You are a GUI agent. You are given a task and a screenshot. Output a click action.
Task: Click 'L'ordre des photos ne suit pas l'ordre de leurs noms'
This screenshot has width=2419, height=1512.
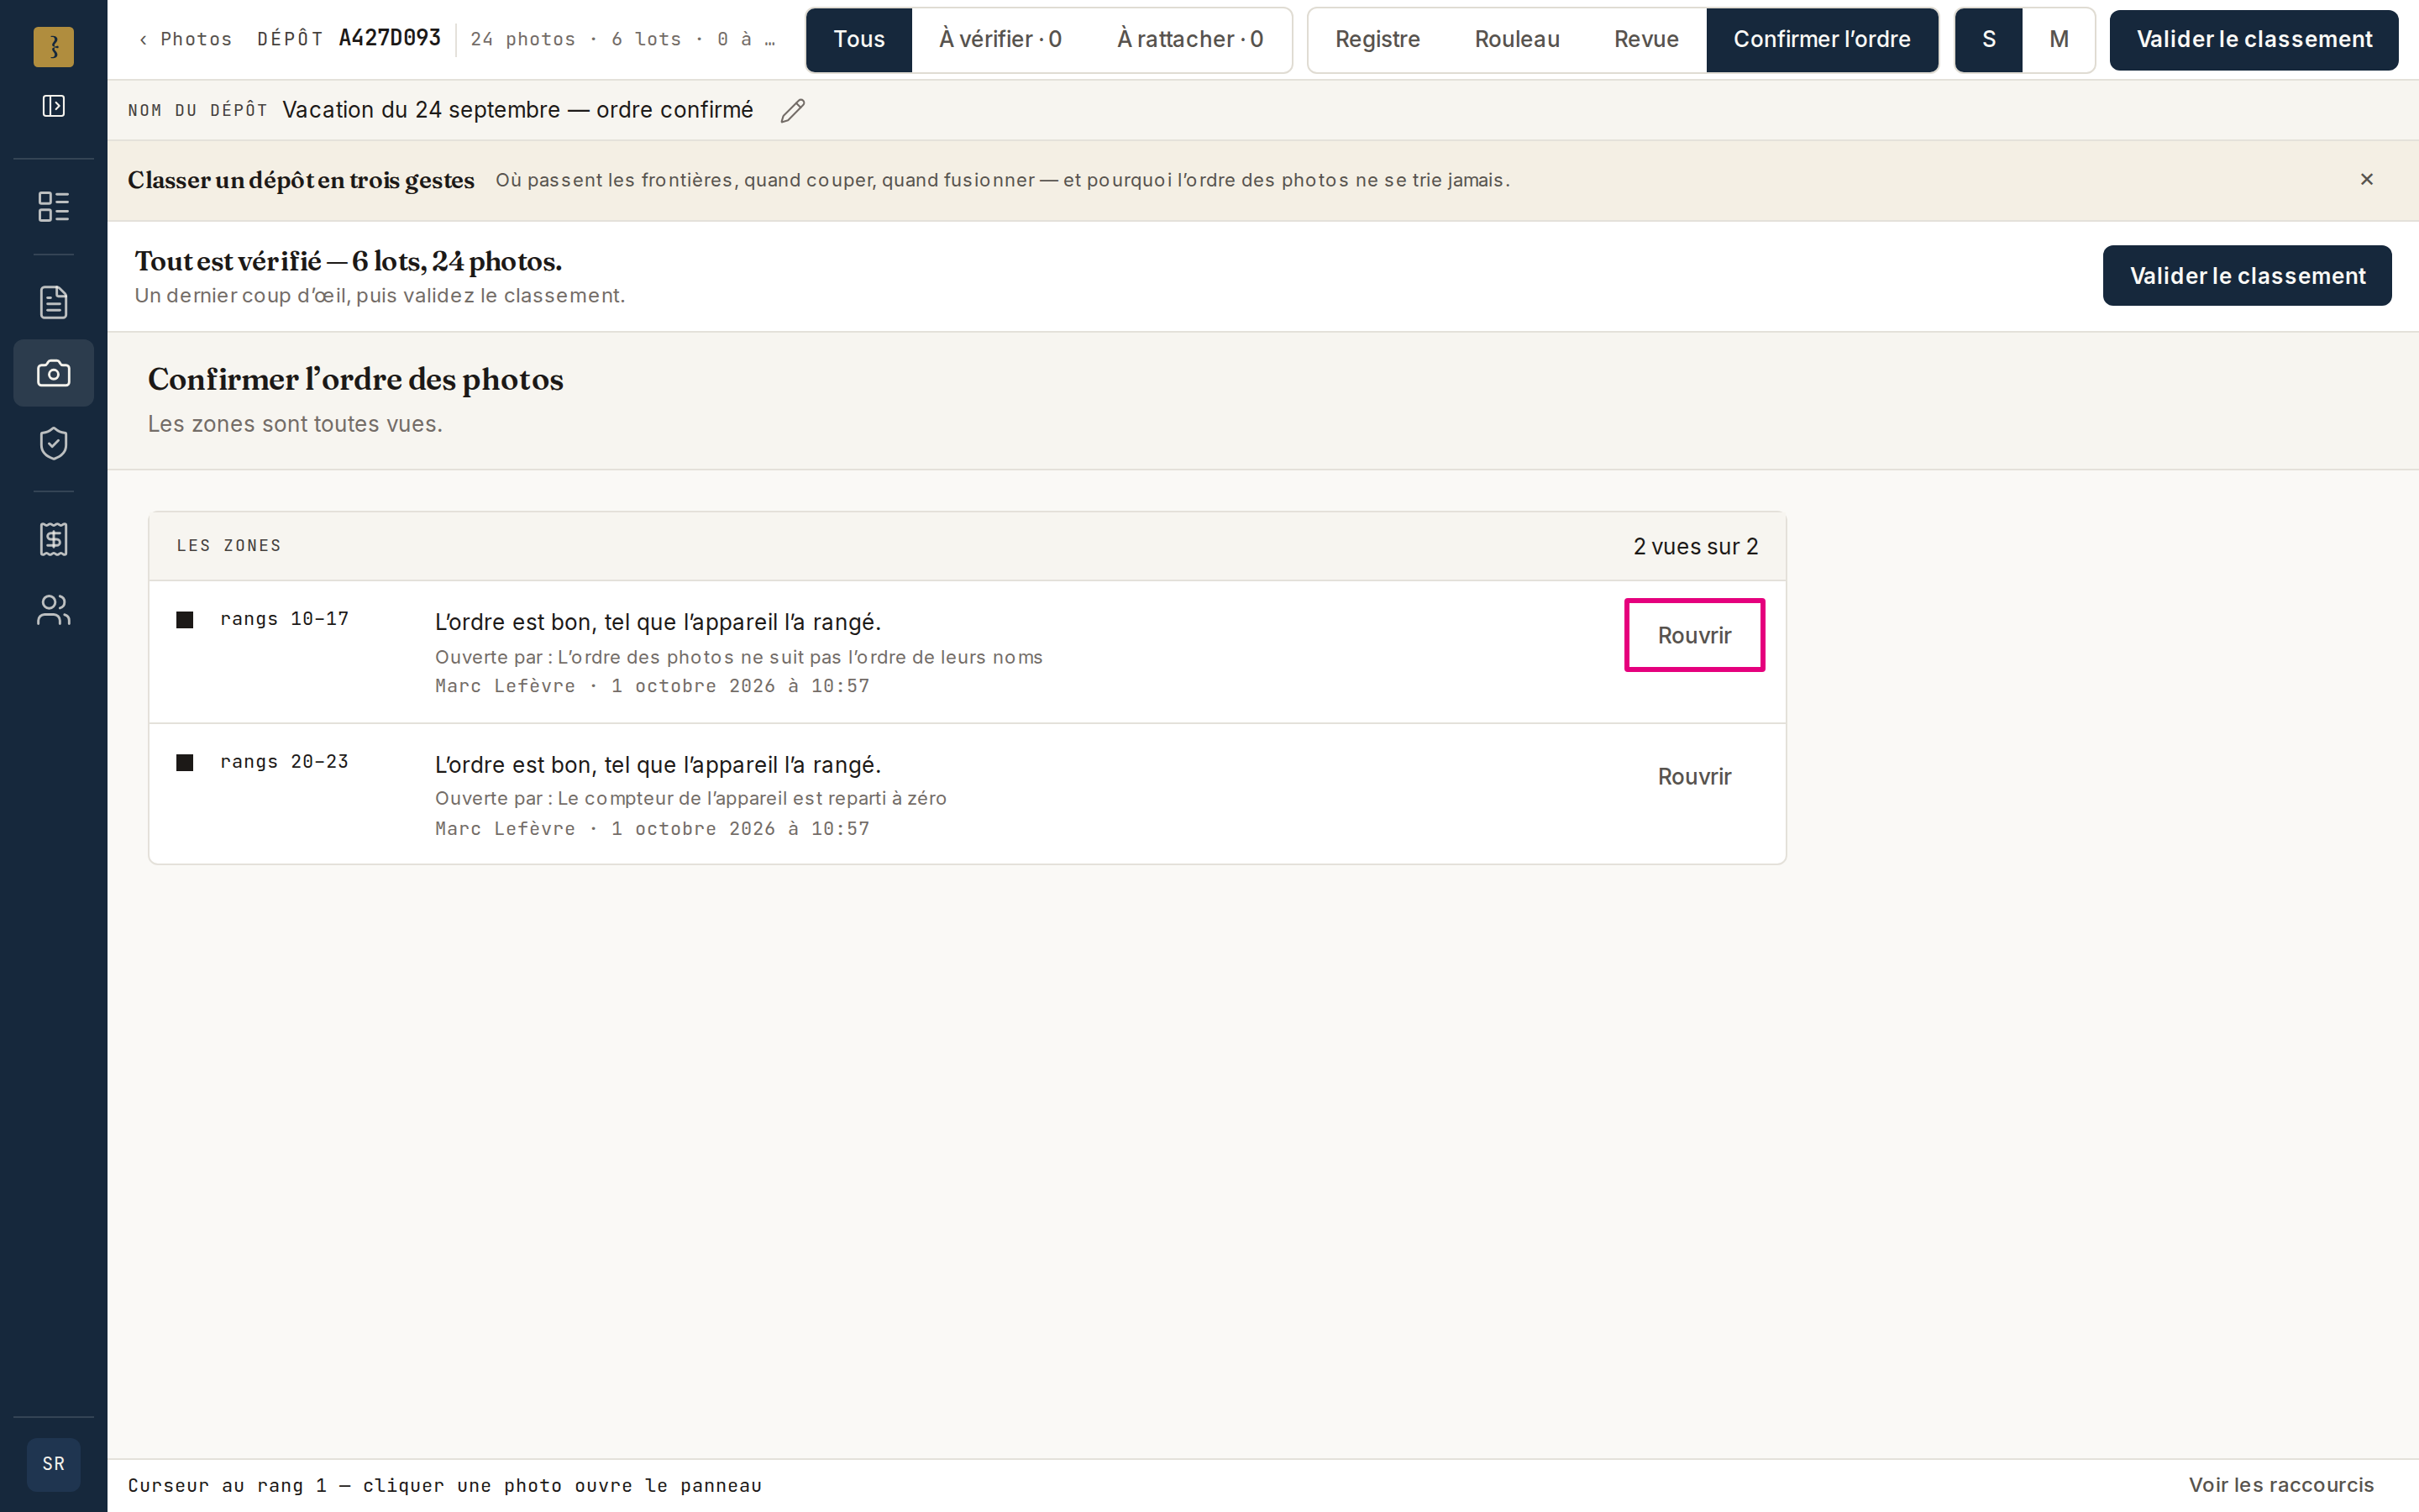(x=800, y=657)
